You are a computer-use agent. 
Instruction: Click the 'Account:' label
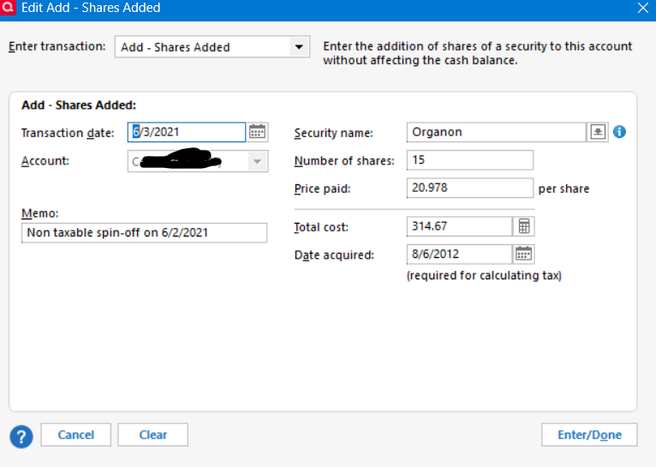point(45,161)
